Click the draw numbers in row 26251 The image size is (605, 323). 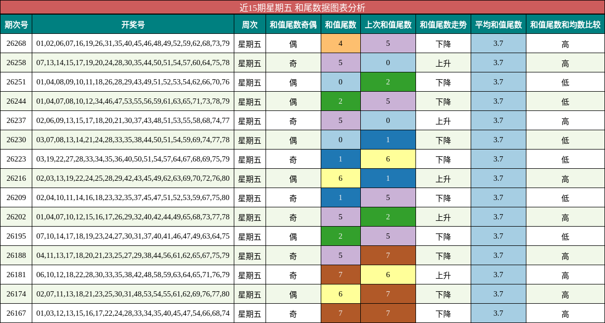click(x=133, y=82)
